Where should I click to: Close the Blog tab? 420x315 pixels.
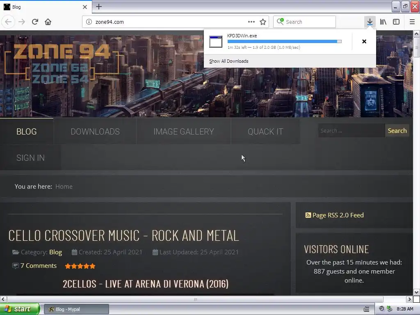85,7
